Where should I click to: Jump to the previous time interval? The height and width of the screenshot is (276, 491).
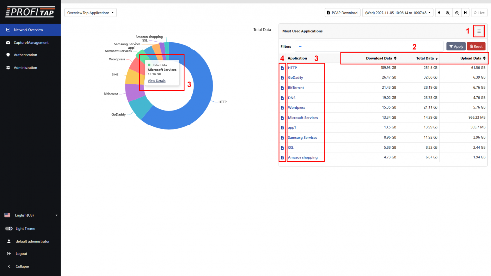pos(439,13)
